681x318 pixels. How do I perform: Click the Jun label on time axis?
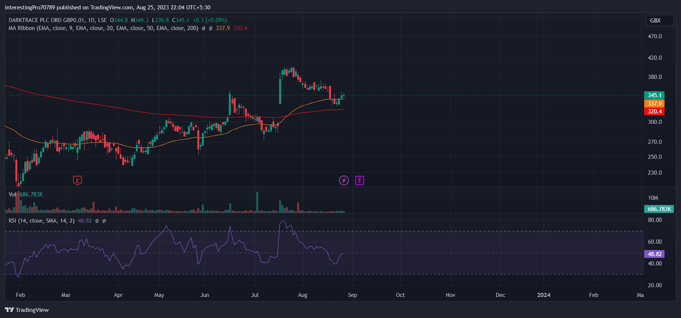(x=205, y=295)
